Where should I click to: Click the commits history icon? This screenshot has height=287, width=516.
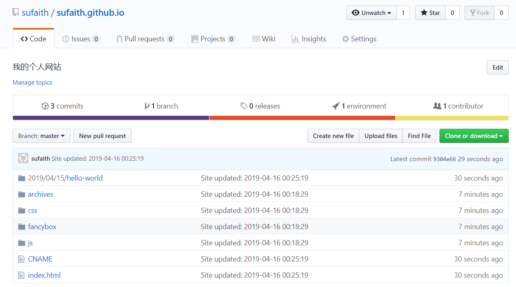45,106
